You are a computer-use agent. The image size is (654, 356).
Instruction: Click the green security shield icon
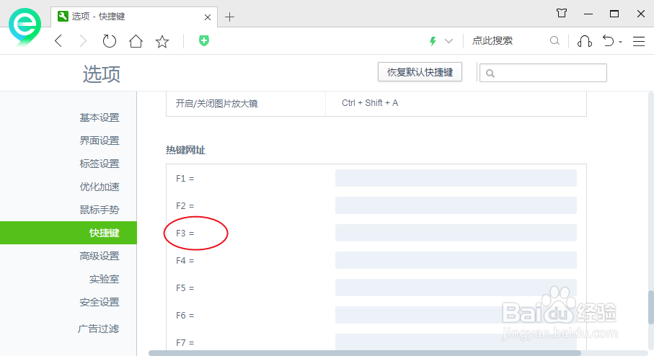(x=204, y=40)
